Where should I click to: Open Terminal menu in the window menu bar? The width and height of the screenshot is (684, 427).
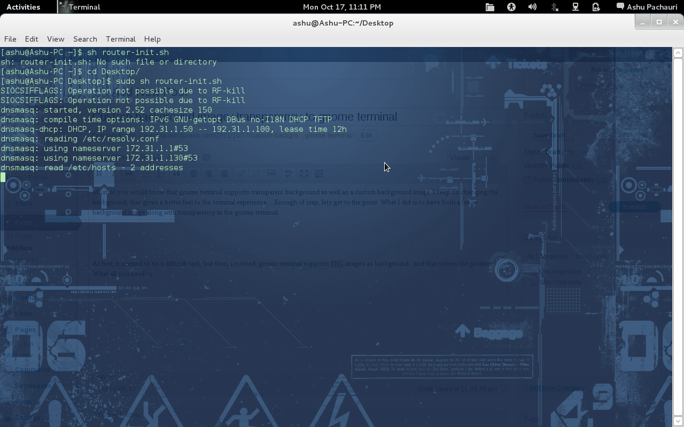pos(121,39)
